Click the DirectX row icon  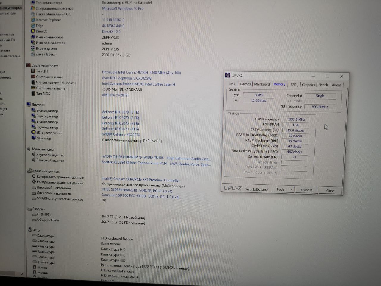[x=33, y=31]
